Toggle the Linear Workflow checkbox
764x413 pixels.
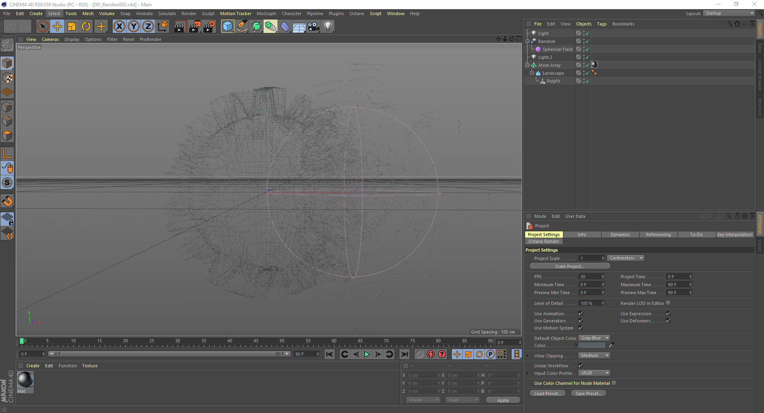580,366
